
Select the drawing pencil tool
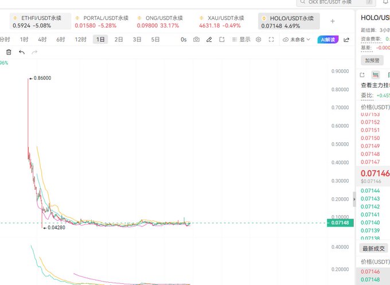pos(209,40)
